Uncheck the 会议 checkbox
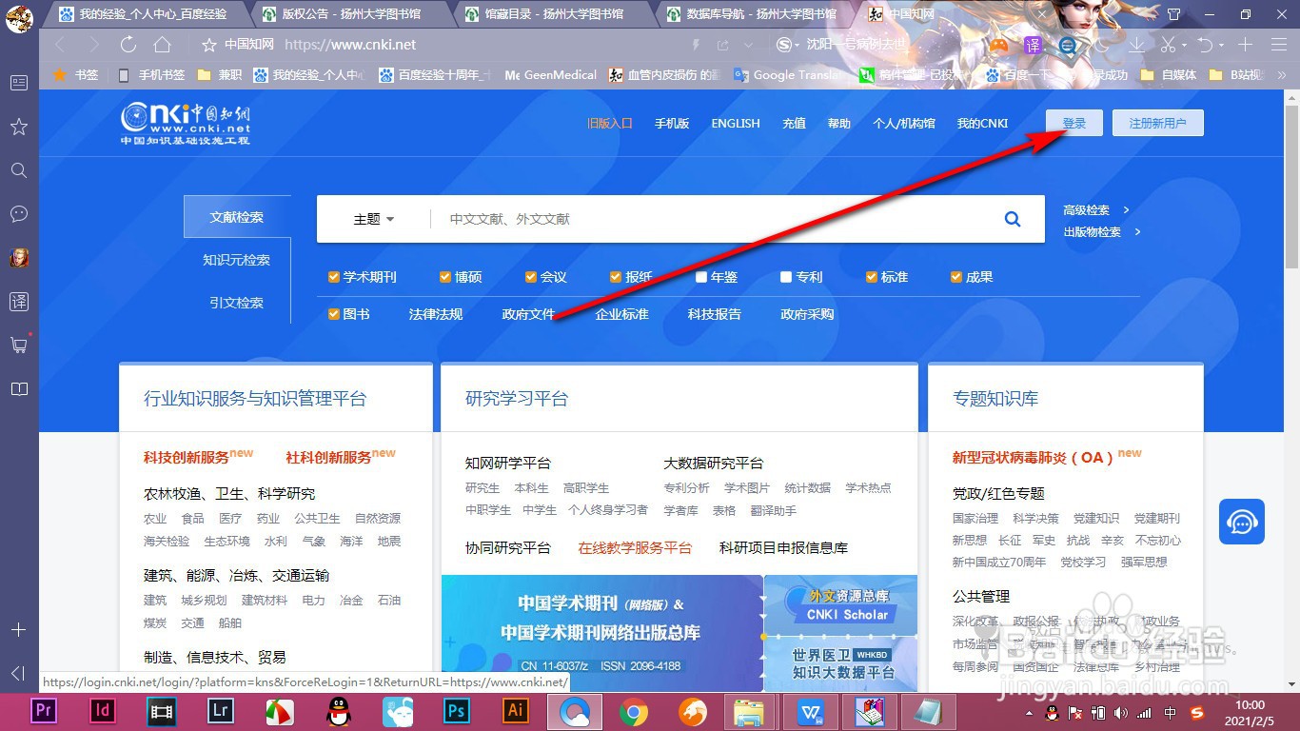 point(531,277)
